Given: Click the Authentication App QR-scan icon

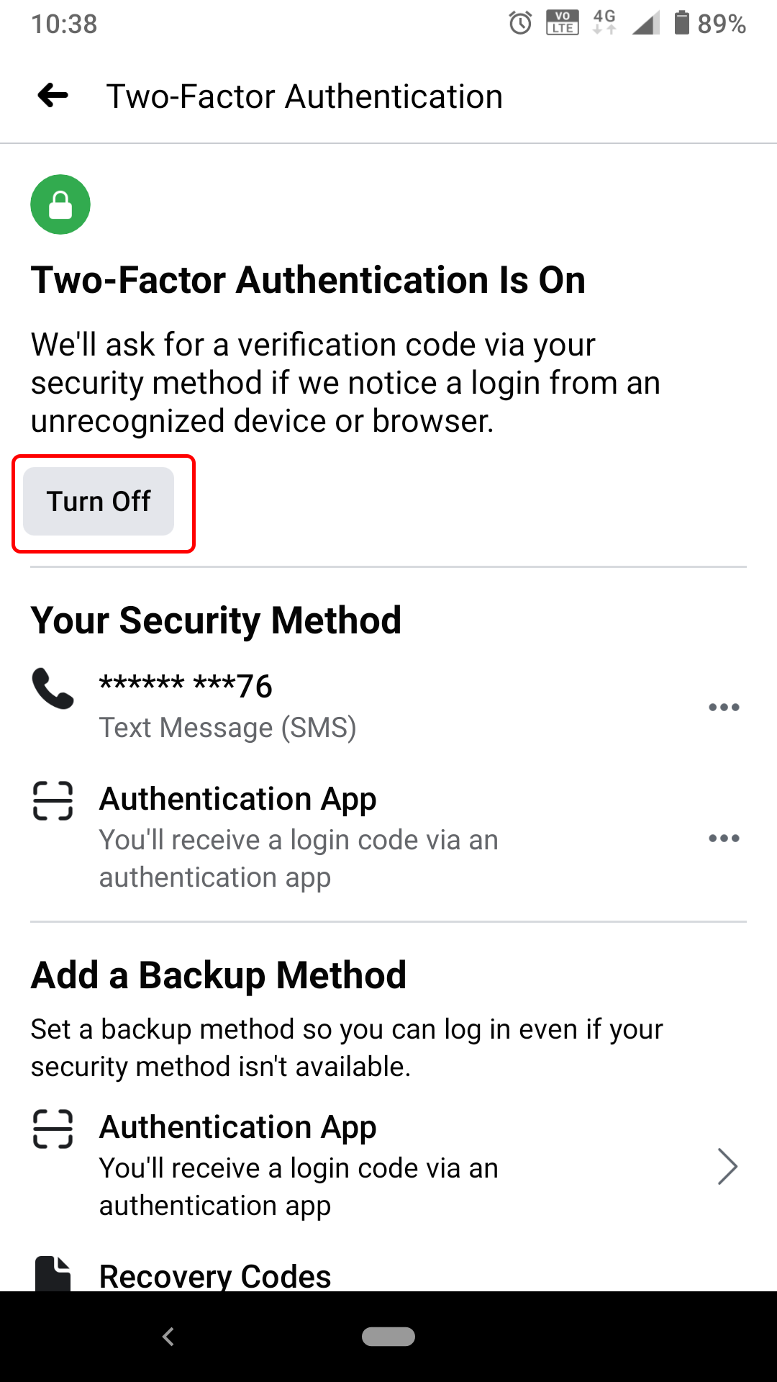Looking at the screenshot, I should pos(53,799).
